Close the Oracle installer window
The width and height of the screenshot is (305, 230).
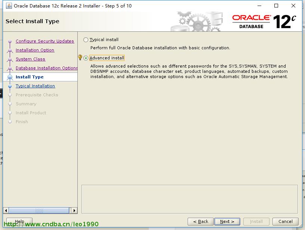[x=293, y=6]
